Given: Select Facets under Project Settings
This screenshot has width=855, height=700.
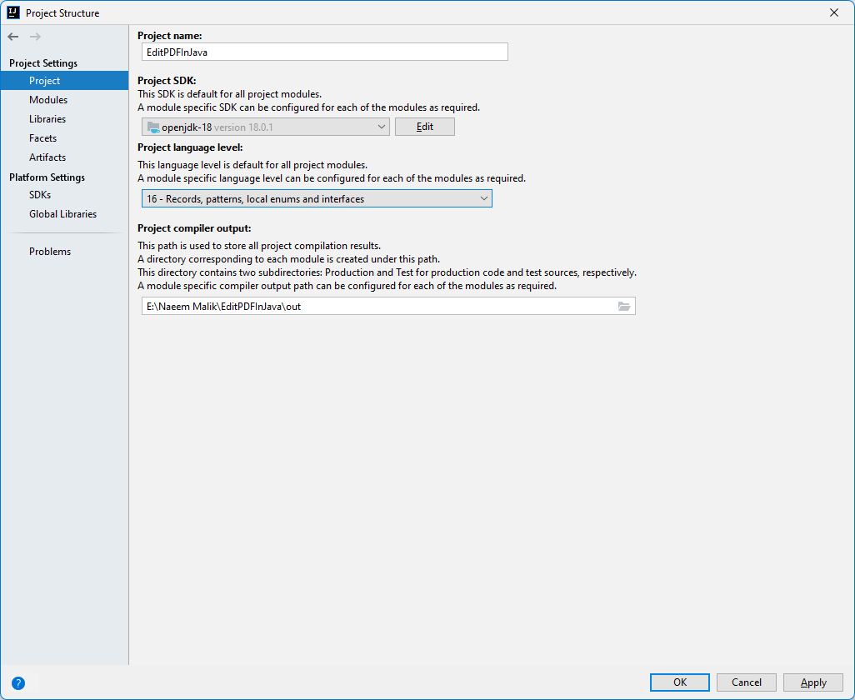Looking at the screenshot, I should pos(45,137).
